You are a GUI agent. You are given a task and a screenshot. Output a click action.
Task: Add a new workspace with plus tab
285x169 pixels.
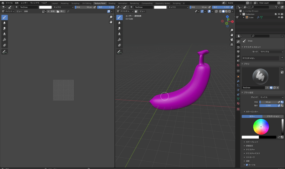tap(184, 3)
